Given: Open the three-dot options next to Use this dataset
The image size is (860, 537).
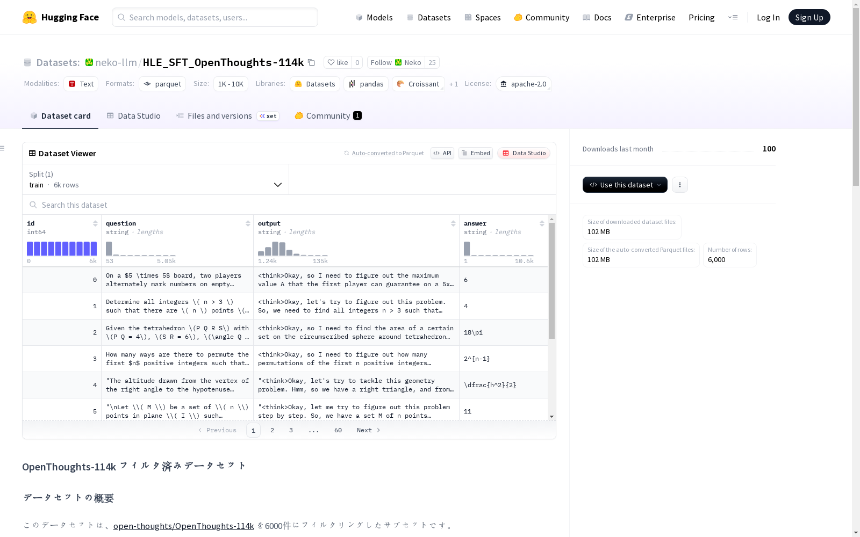Looking at the screenshot, I should [x=680, y=185].
